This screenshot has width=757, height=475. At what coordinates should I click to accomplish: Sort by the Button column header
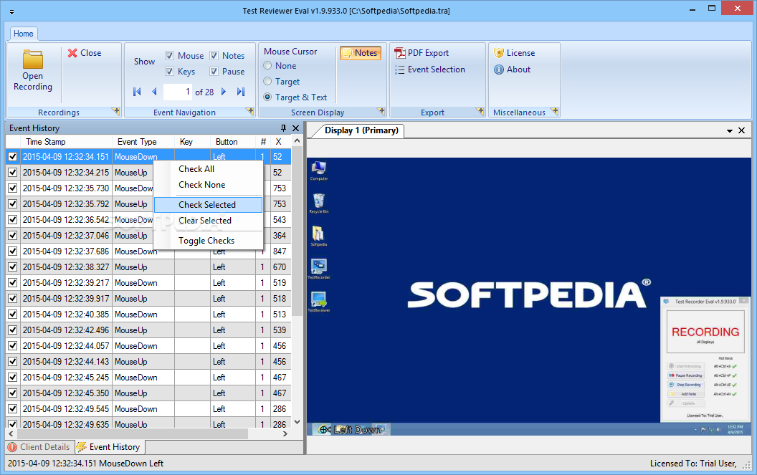tap(233, 141)
